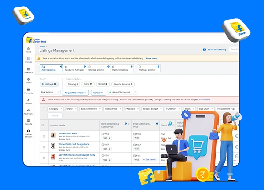
Task: Open Partner Services in the sidebar
Action: coord(29,133)
